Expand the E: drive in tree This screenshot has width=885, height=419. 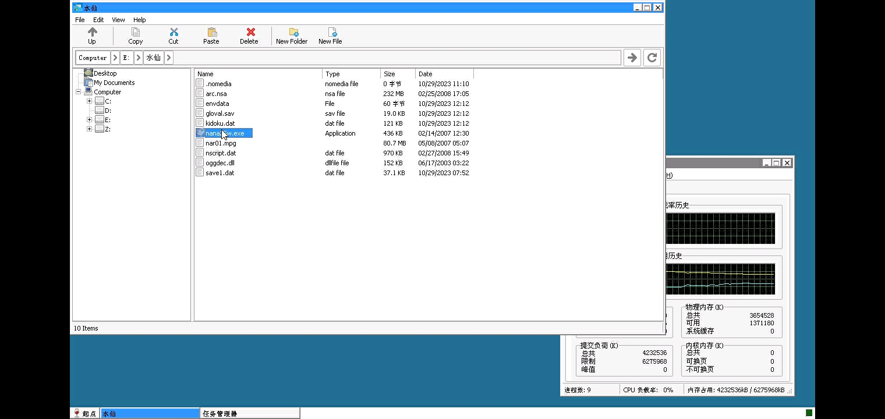click(89, 120)
